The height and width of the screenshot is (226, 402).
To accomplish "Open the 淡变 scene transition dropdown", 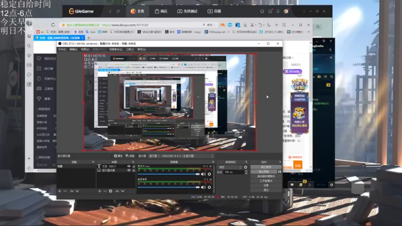I will point(230,167).
